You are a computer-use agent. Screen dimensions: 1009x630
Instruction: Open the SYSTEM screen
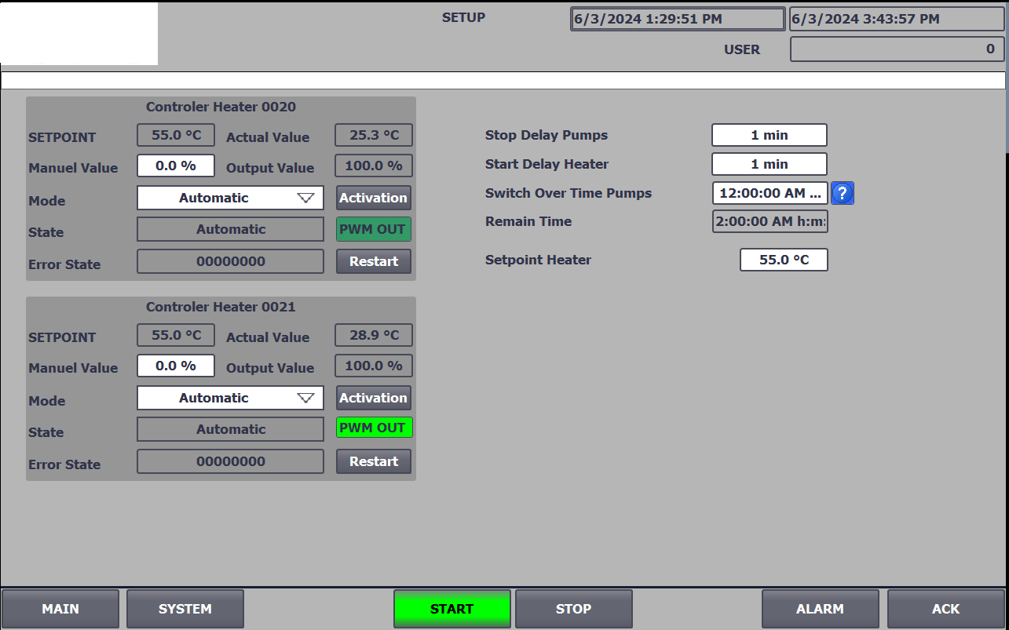coord(185,609)
